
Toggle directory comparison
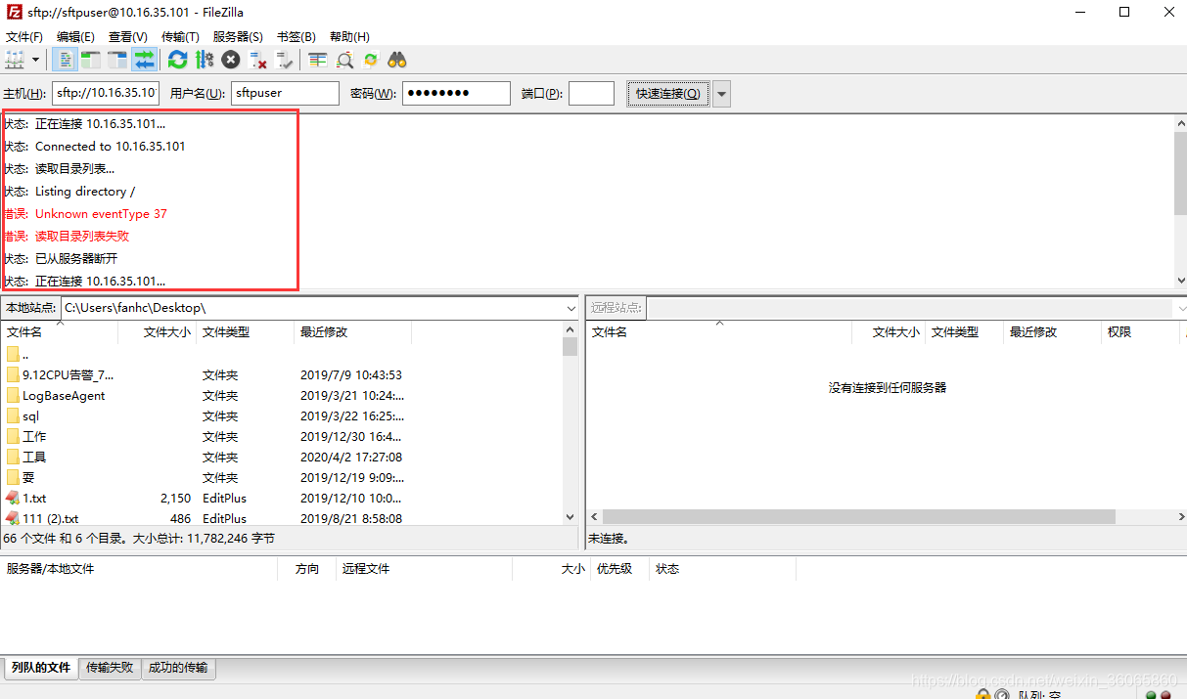(x=344, y=60)
